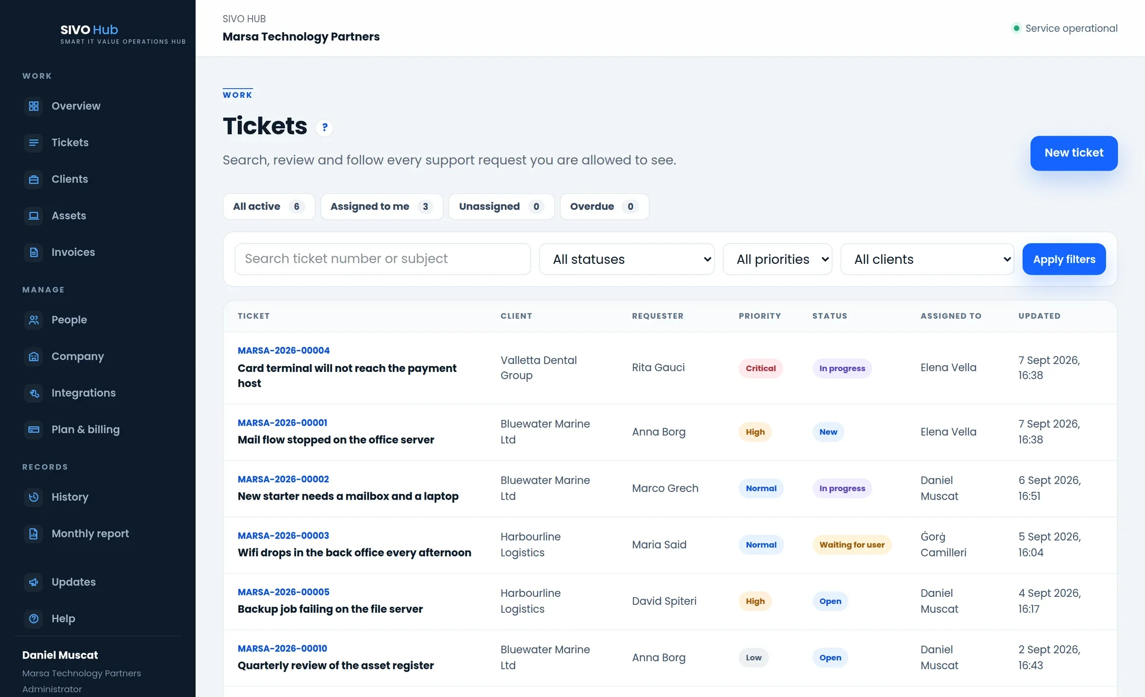This screenshot has height=697, width=1145.
Task: Click the Low priority badge
Action: click(x=753, y=658)
